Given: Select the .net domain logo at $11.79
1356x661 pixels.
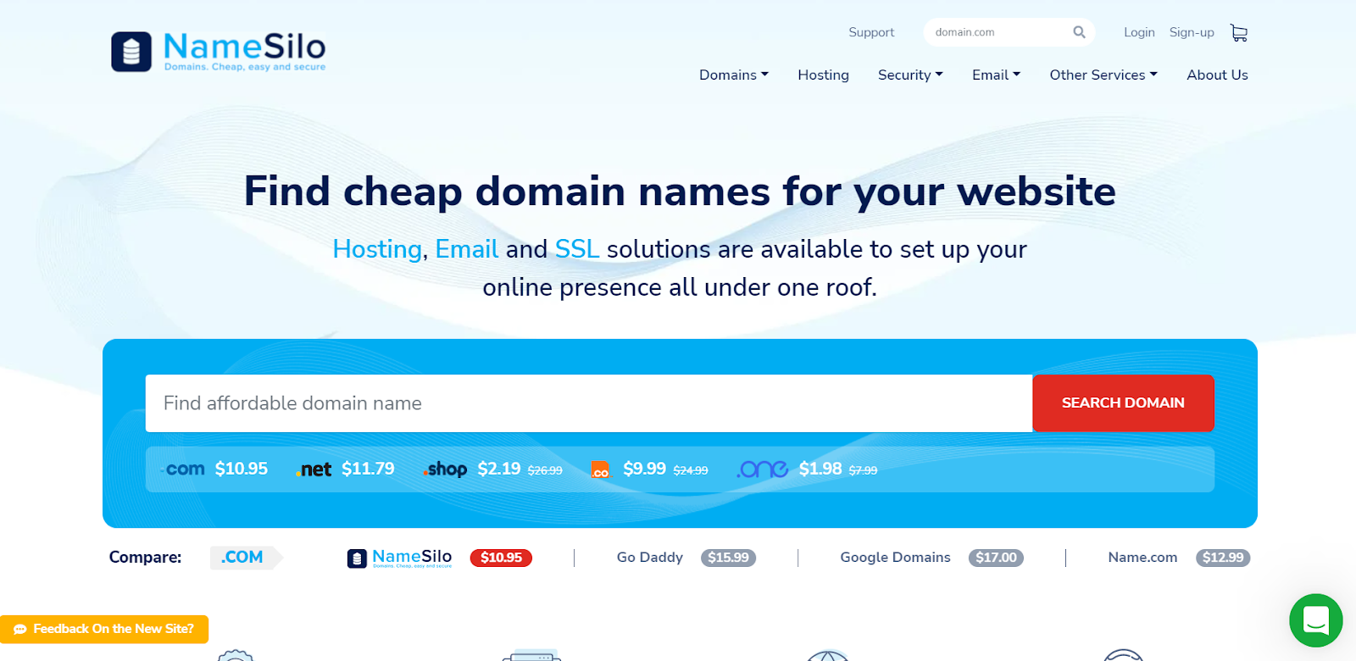Looking at the screenshot, I should coord(314,469).
